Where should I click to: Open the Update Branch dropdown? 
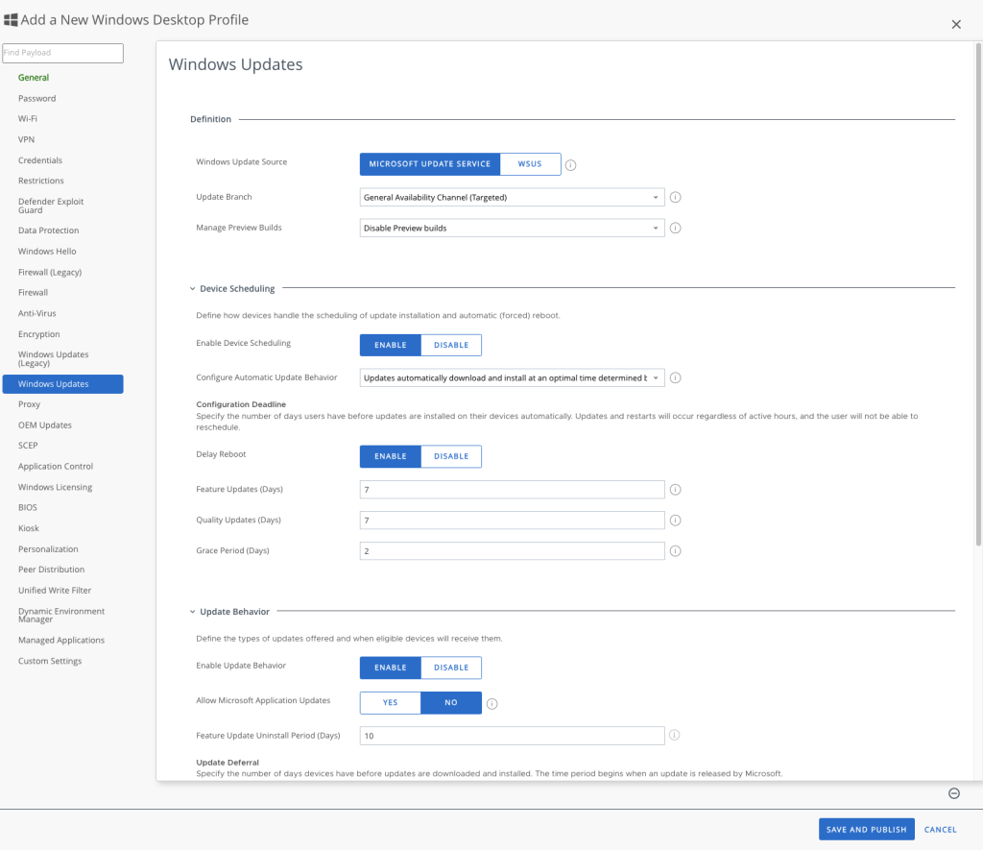point(513,197)
